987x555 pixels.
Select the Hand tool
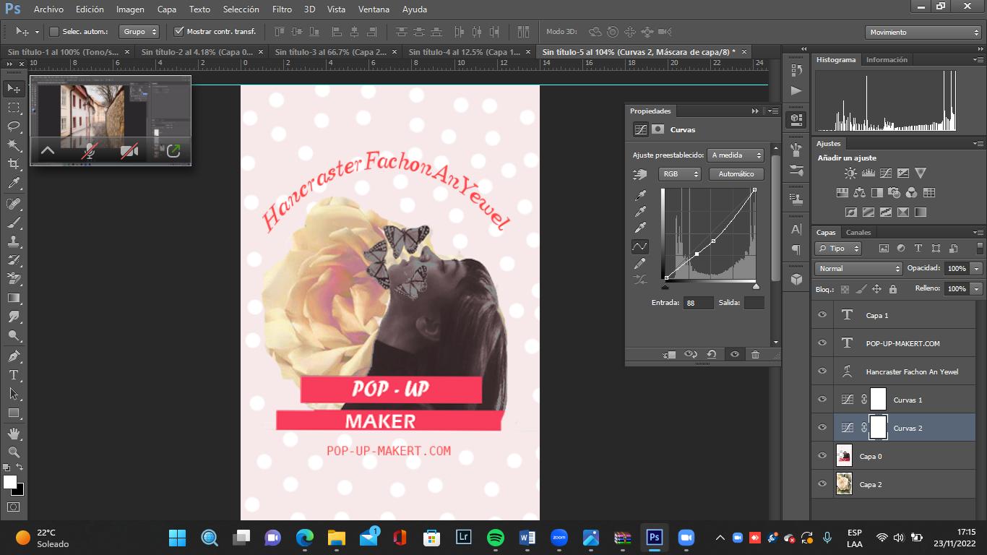pyautogui.click(x=13, y=434)
